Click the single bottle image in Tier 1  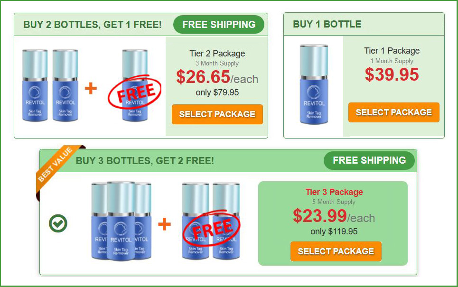pos(314,84)
